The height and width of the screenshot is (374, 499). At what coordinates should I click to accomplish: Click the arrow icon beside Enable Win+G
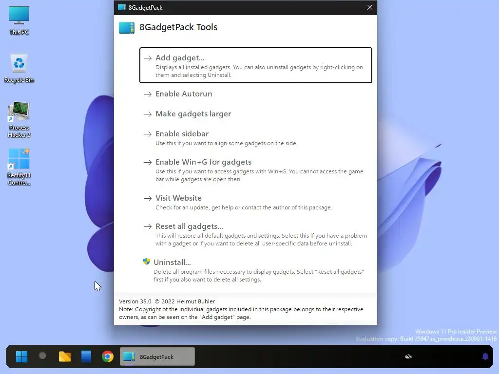(147, 163)
